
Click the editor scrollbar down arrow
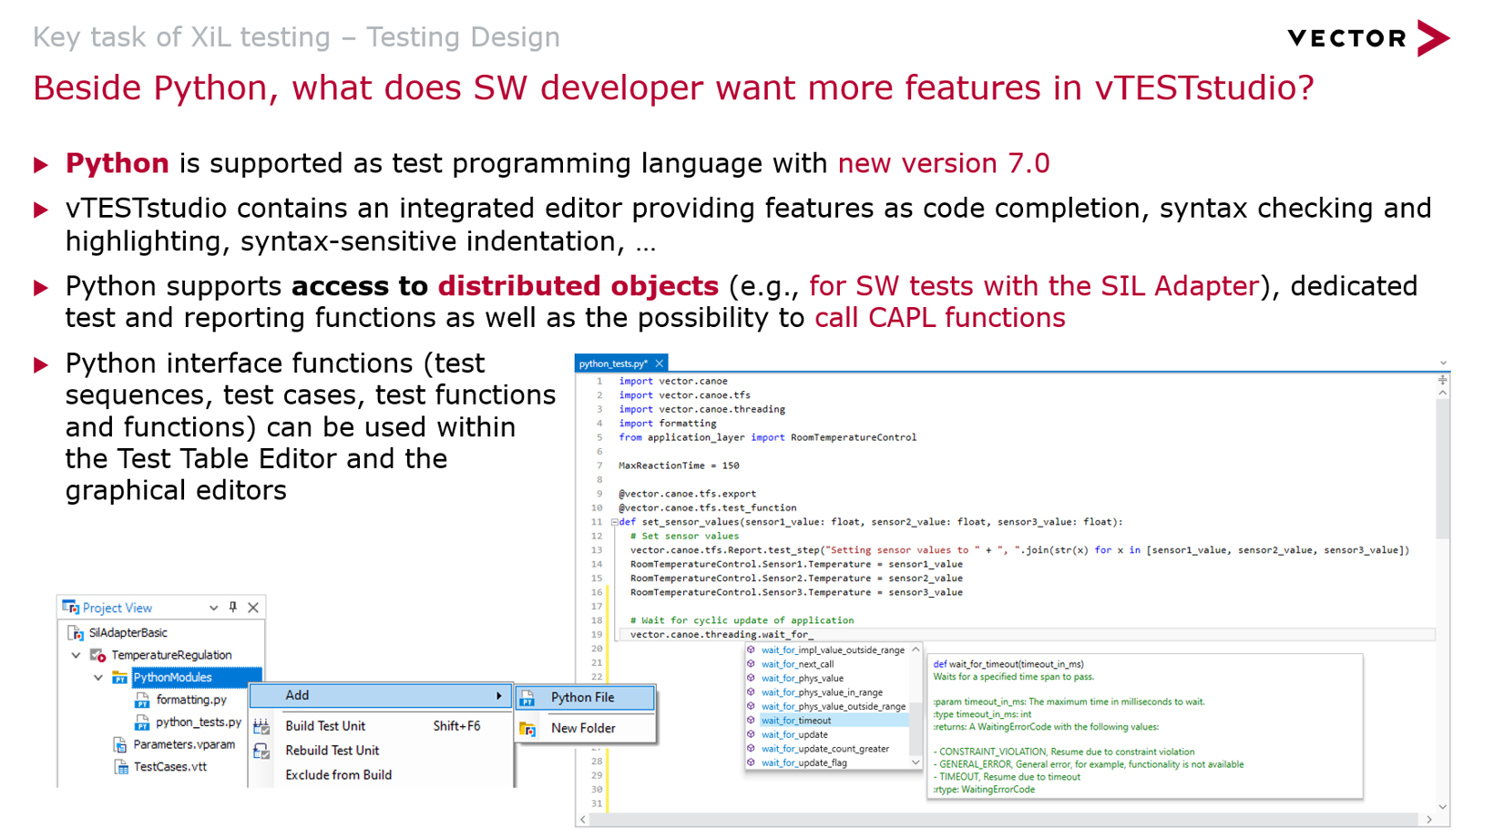[x=1443, y=806]
